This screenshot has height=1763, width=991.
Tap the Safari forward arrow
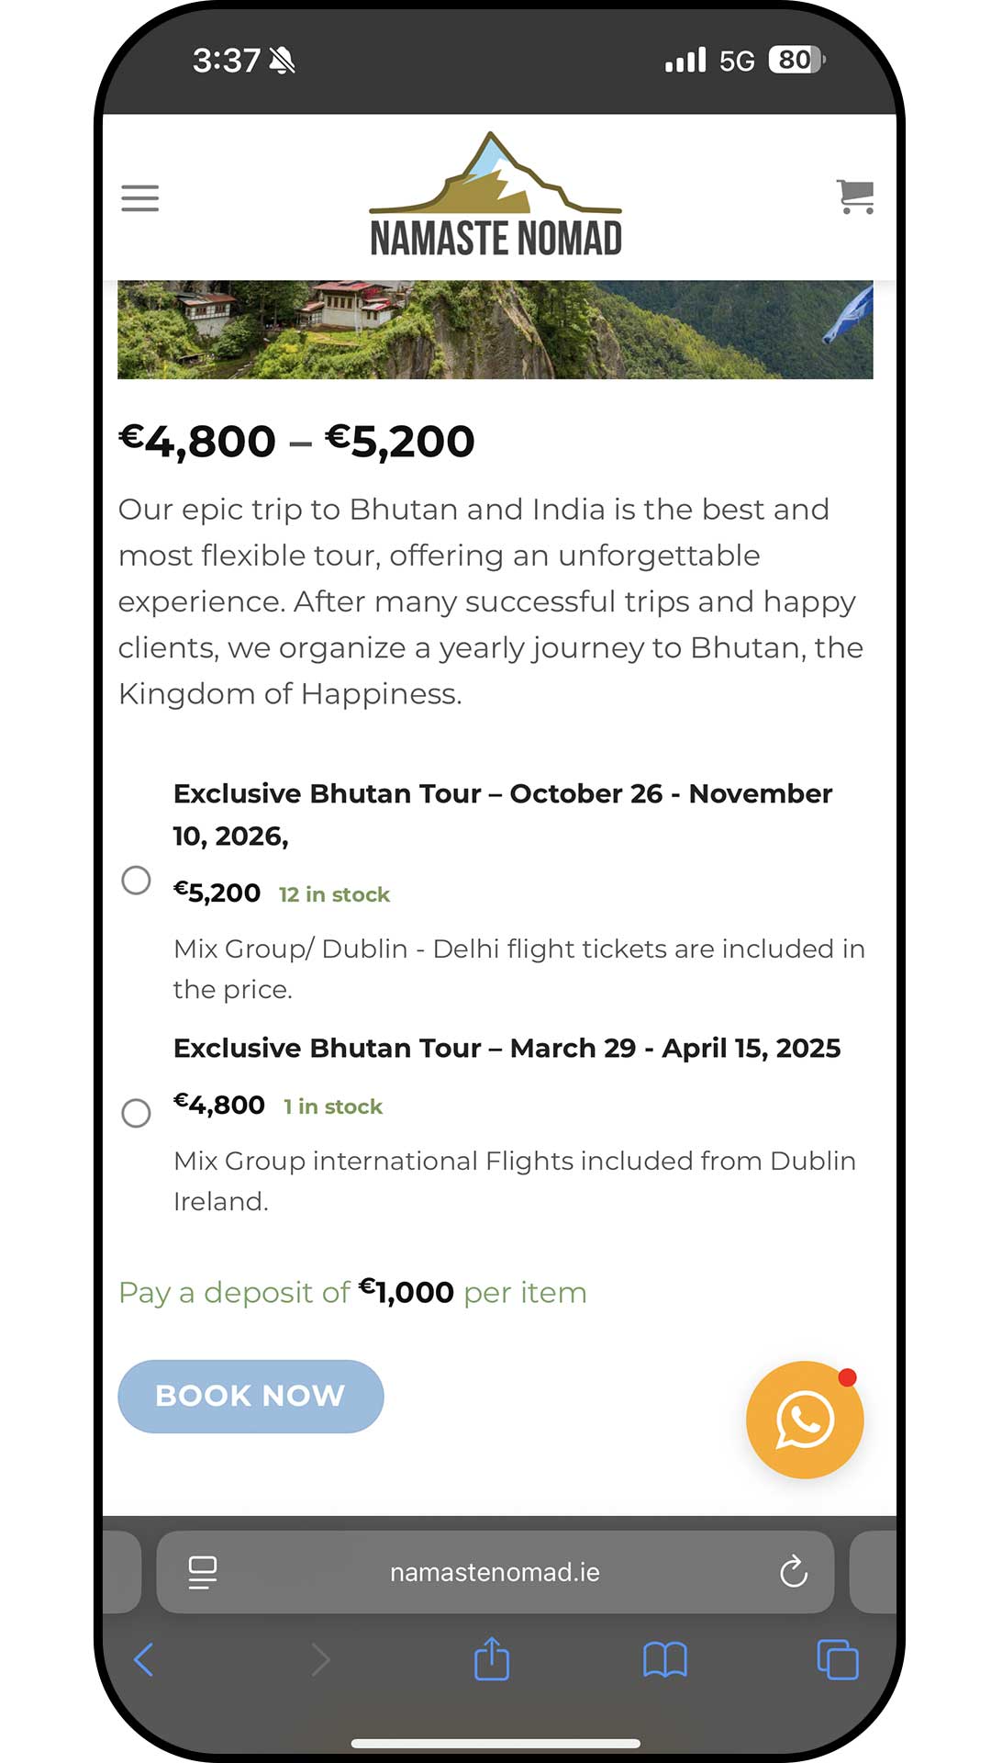coord(320,1659)
